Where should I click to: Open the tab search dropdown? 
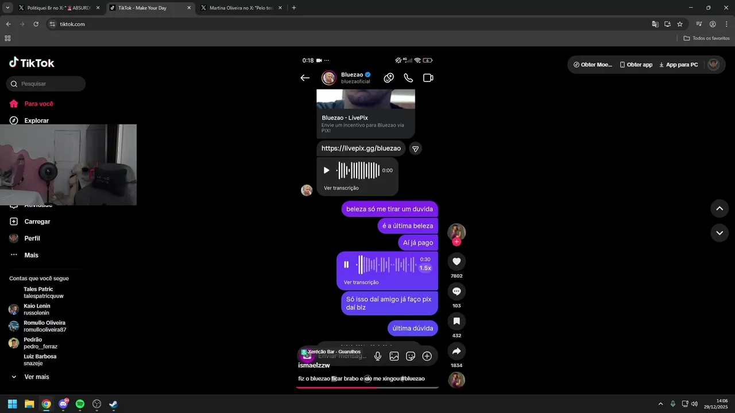click(x=7, y=8)
